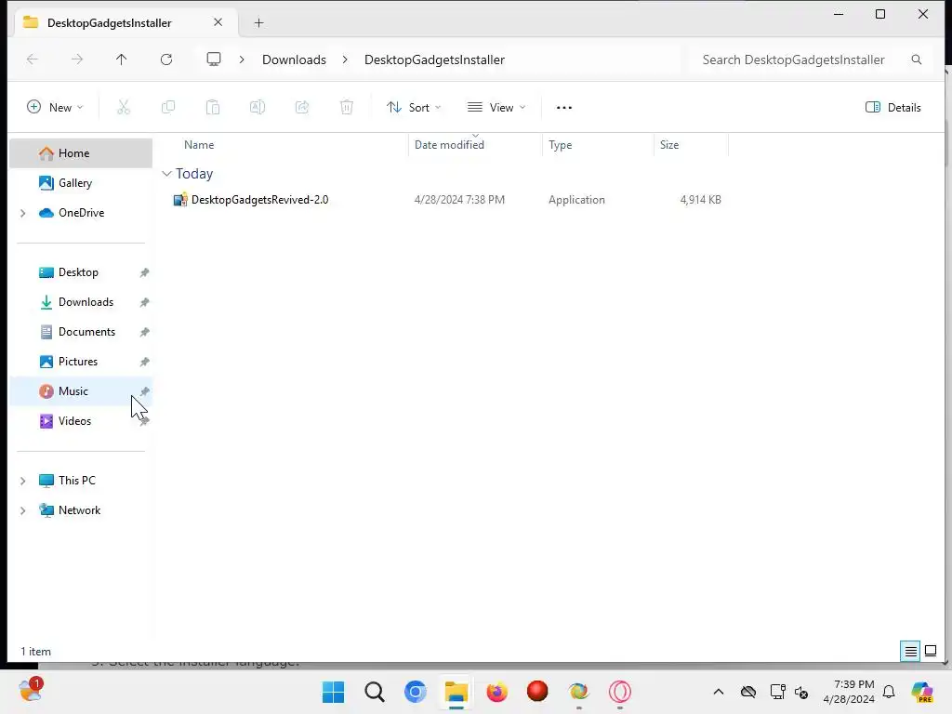Click the search magnifier in search box
The width and height of the screenshot is (952, 714).
click(x=917, y=59)
